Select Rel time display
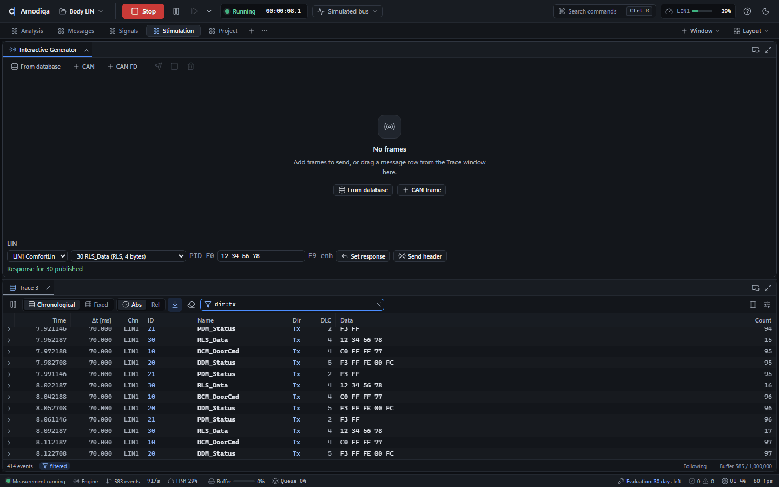The width and height of the screenshot is (779, 487). click(155, 305)
